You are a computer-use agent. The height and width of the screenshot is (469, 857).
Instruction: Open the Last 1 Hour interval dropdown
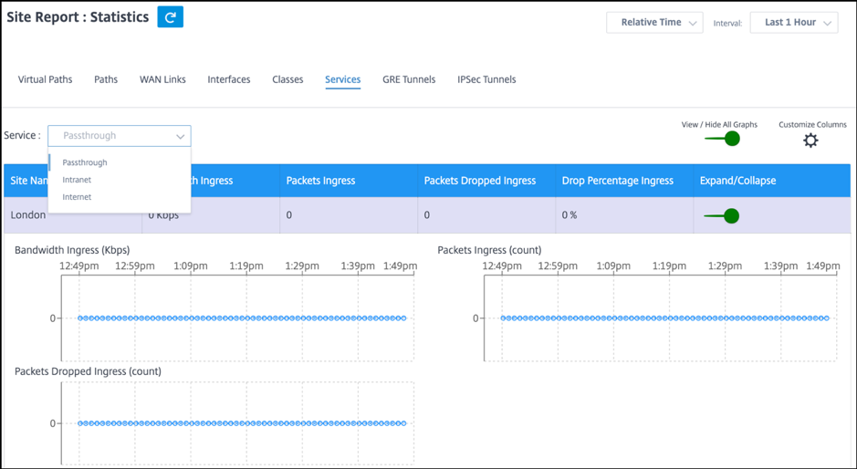pyautogui.click(x=794, y=23)
